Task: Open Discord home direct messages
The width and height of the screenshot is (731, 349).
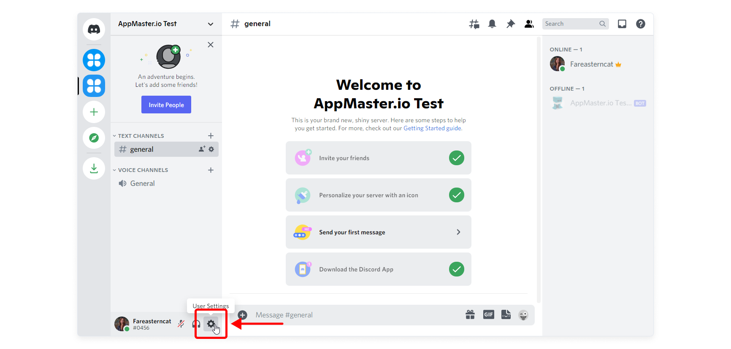Action: pos(94,29)
